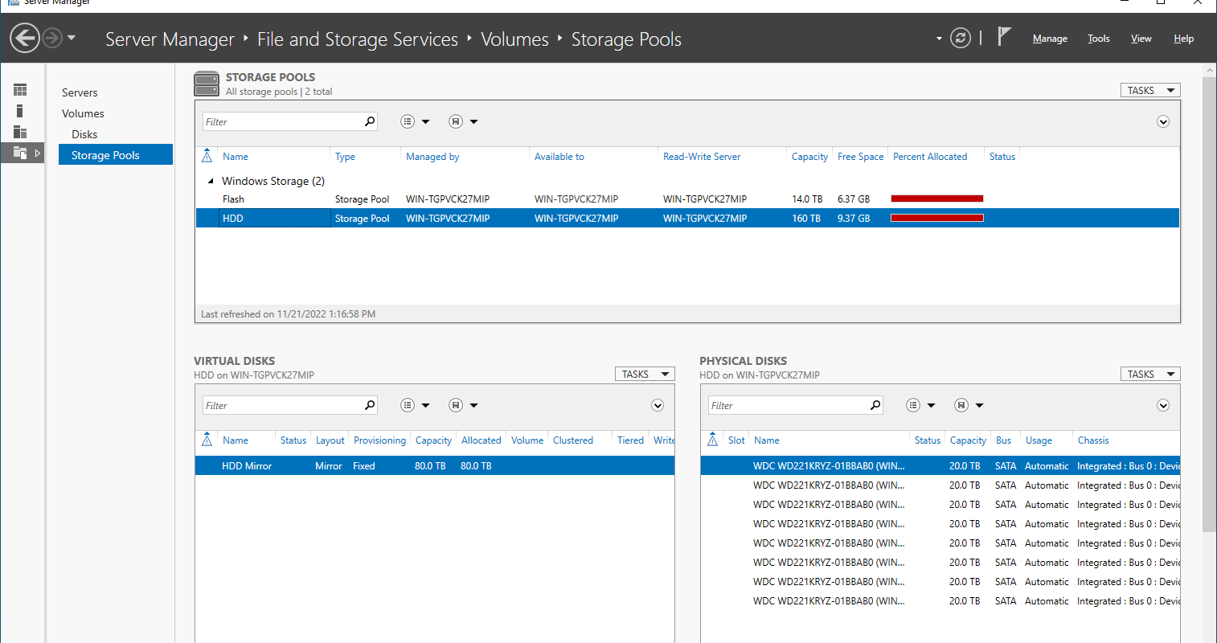Expand the Physical Disks criteria chevron
The height and width of the screenshot is (643, 1217).
tap(1163, 405)
